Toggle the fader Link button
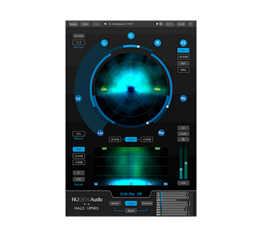The width and height of the screenshot is (262, 237). 183,183
